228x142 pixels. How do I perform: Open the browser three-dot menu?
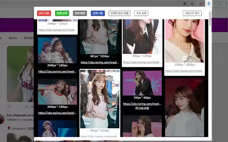(x=226, y=4)
